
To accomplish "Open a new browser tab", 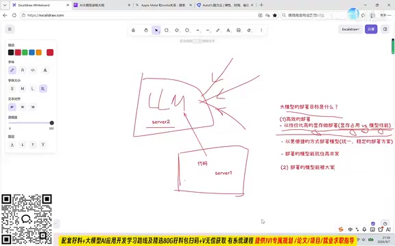I will 261,5.
